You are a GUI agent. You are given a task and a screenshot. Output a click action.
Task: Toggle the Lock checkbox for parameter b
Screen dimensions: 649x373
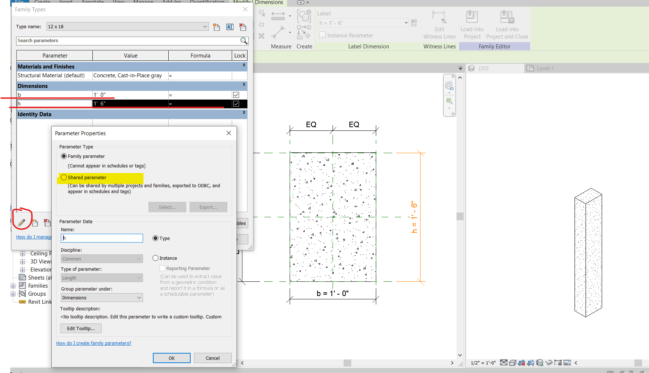pyautogui.click(x=236, y=95)
